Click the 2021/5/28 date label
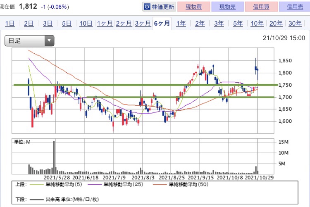The height and width of the screenshot is (207, 310). pyautogui.click(x=57, y=178)
